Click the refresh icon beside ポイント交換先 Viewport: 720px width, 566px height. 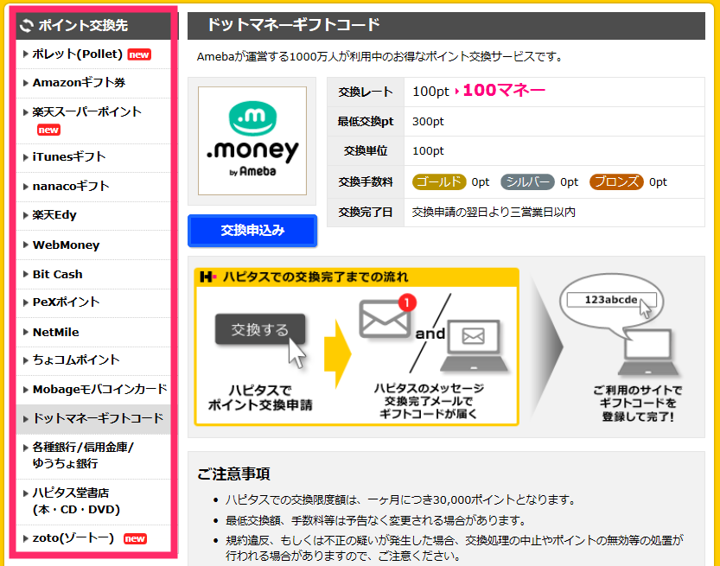coord(27,25)
